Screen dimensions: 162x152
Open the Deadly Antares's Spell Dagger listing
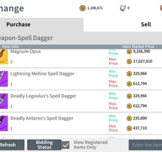42,118
